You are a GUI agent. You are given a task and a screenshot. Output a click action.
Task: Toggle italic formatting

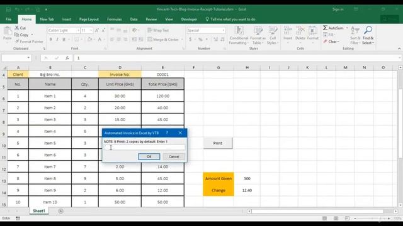point(57,39)
